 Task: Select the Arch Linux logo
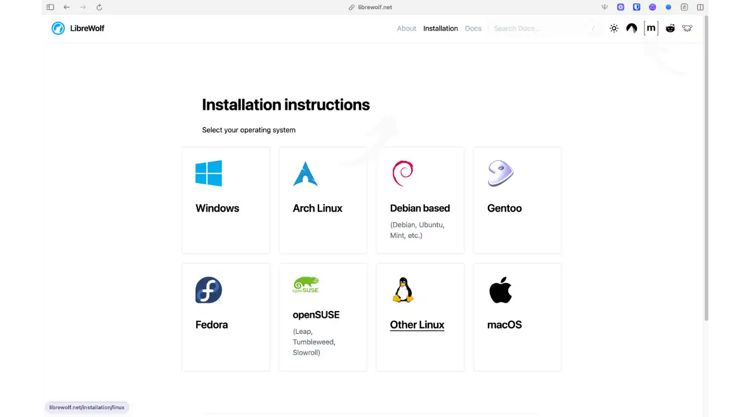[x=306, y=174]
